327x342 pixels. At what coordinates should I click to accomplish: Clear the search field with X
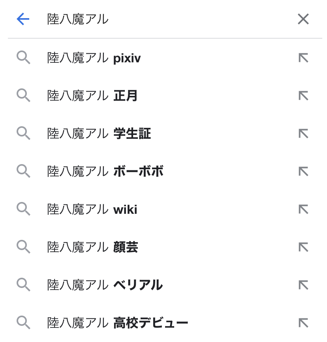point(303,19)
